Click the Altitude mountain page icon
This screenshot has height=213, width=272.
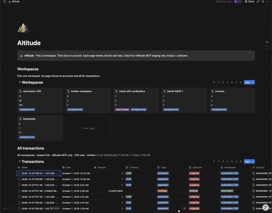click(x=23, y=28)
